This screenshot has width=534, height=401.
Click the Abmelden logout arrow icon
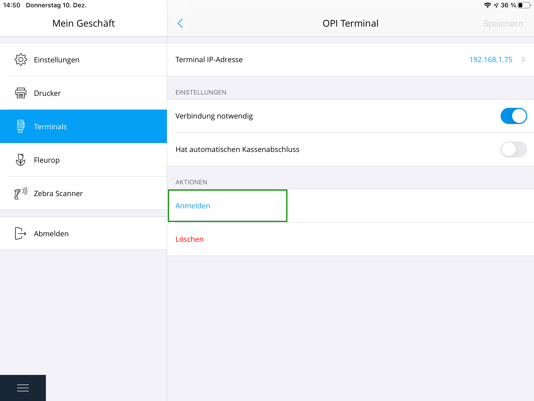coord(21,233)
